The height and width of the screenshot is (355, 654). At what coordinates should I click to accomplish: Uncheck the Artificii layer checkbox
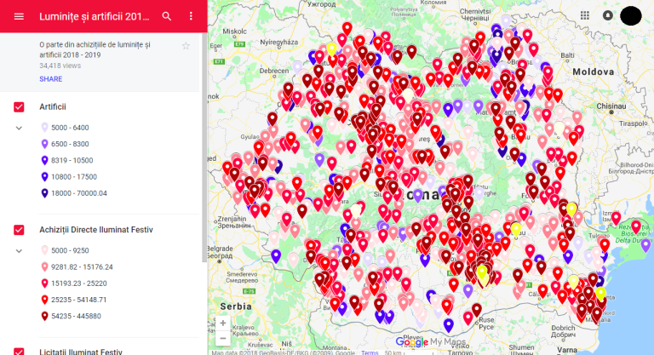[x=19, y=107]
